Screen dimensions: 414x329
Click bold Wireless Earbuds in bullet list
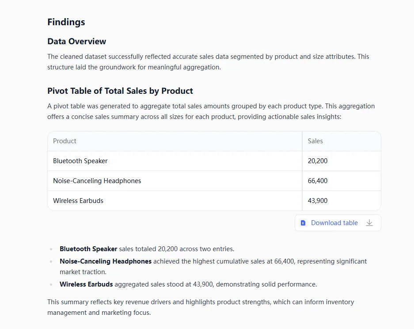click(x=86, y=284)
